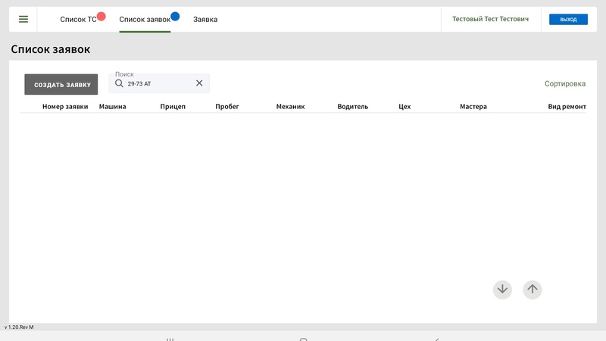Viewport: 606px width, 341px height.
Task: Click the magnifier search icon
Action: pyautogui.click(x=119, y=83)
